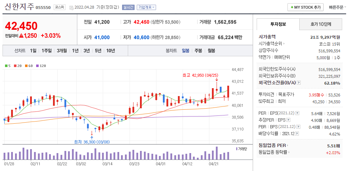Screen dimensions: 349x171
Task: Select the 1년 line chart period
Action: (75, 51)
